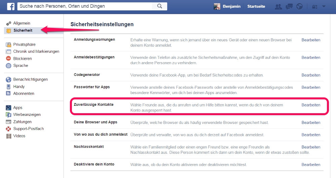This screenshot has height=178, width=336.
Task: Open Videos settings
Action: tap(19, 136)
